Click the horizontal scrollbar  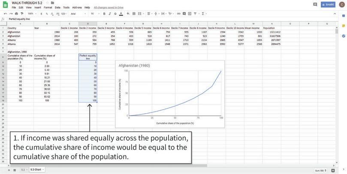tap(108, 165)
